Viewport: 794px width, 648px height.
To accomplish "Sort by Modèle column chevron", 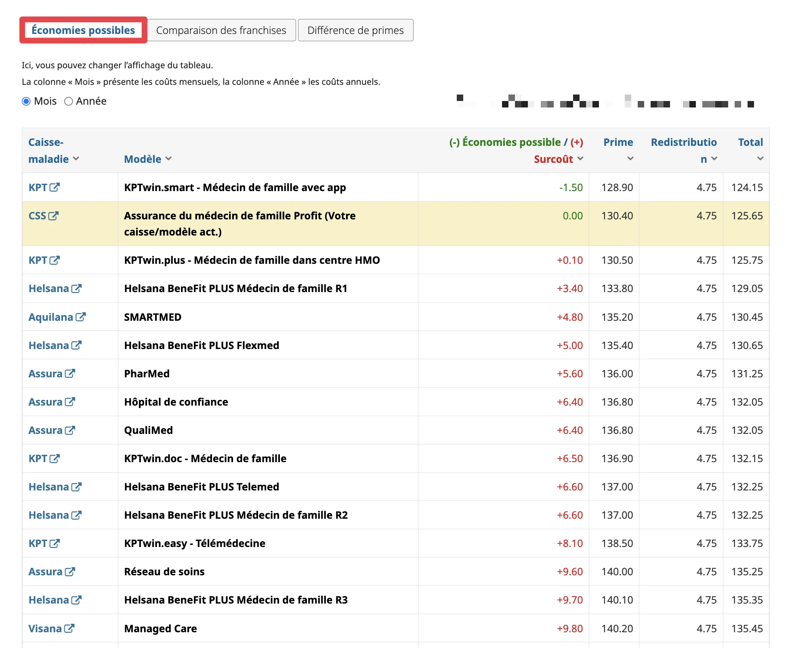I will pyautogui.click(x=168, y=159).
